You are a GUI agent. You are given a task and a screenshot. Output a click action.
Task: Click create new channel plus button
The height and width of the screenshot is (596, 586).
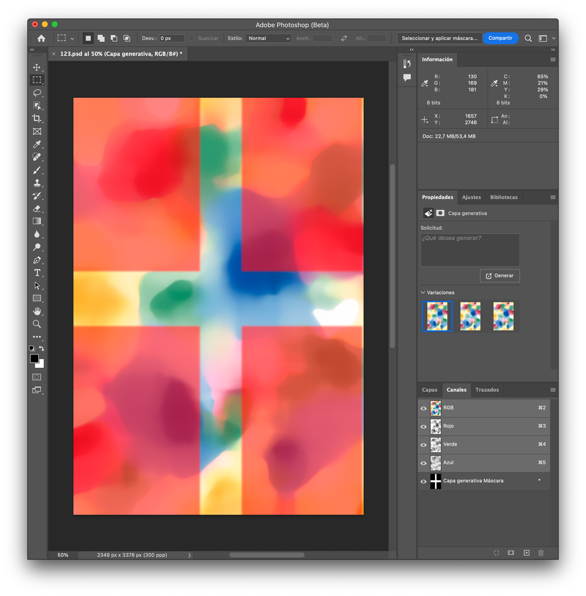tap(526, 552)
